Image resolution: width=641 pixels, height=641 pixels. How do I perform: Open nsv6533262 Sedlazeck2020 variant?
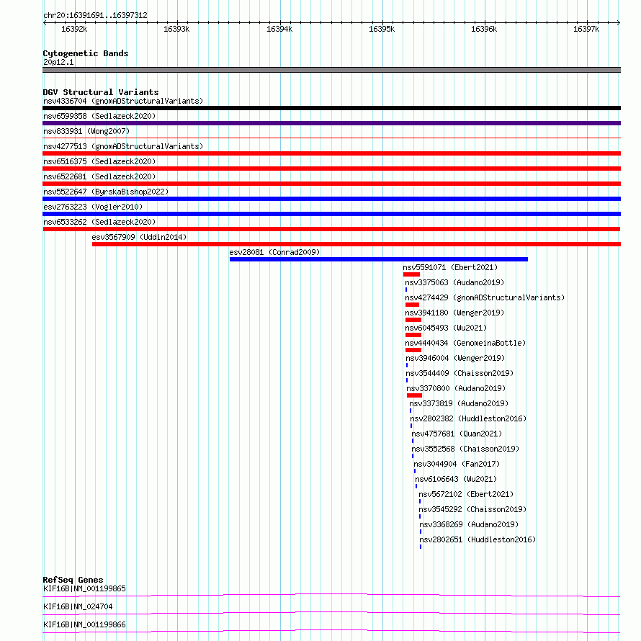[99, 222]
